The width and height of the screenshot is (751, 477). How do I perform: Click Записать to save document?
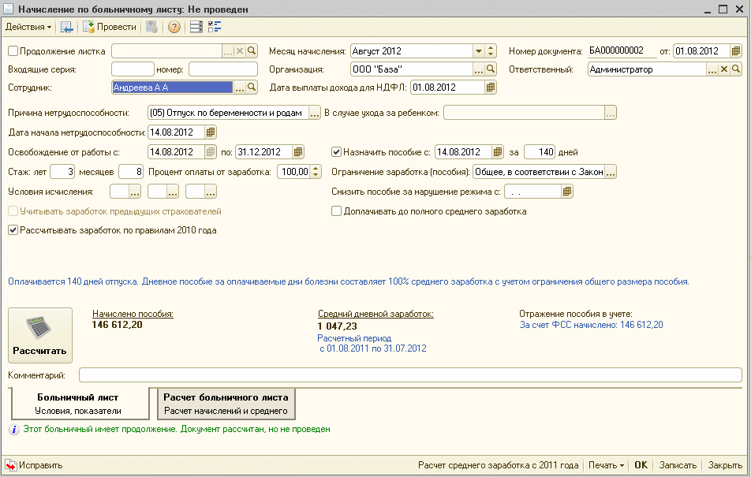[x=678, y=465]
